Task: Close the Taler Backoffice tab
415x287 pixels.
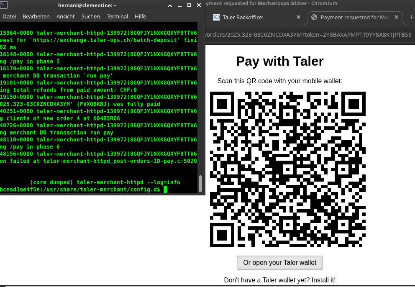Action: coord(298,17)
